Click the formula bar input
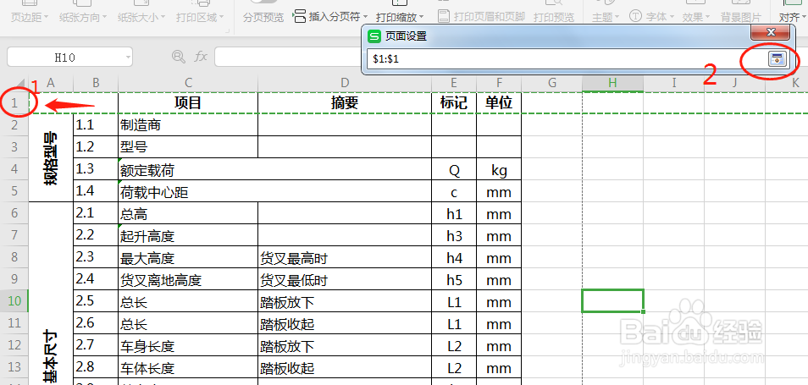 pyautogui.click(x=287, y=58)
